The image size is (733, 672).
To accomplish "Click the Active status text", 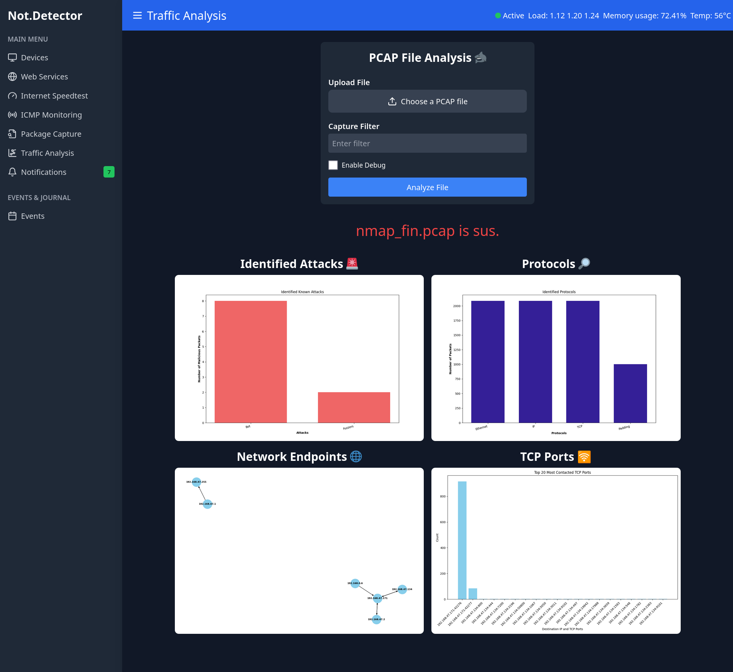I will 513,16.
